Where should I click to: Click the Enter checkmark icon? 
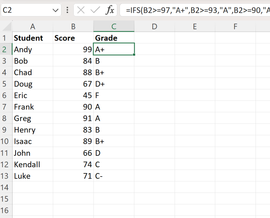coord(94,10)
